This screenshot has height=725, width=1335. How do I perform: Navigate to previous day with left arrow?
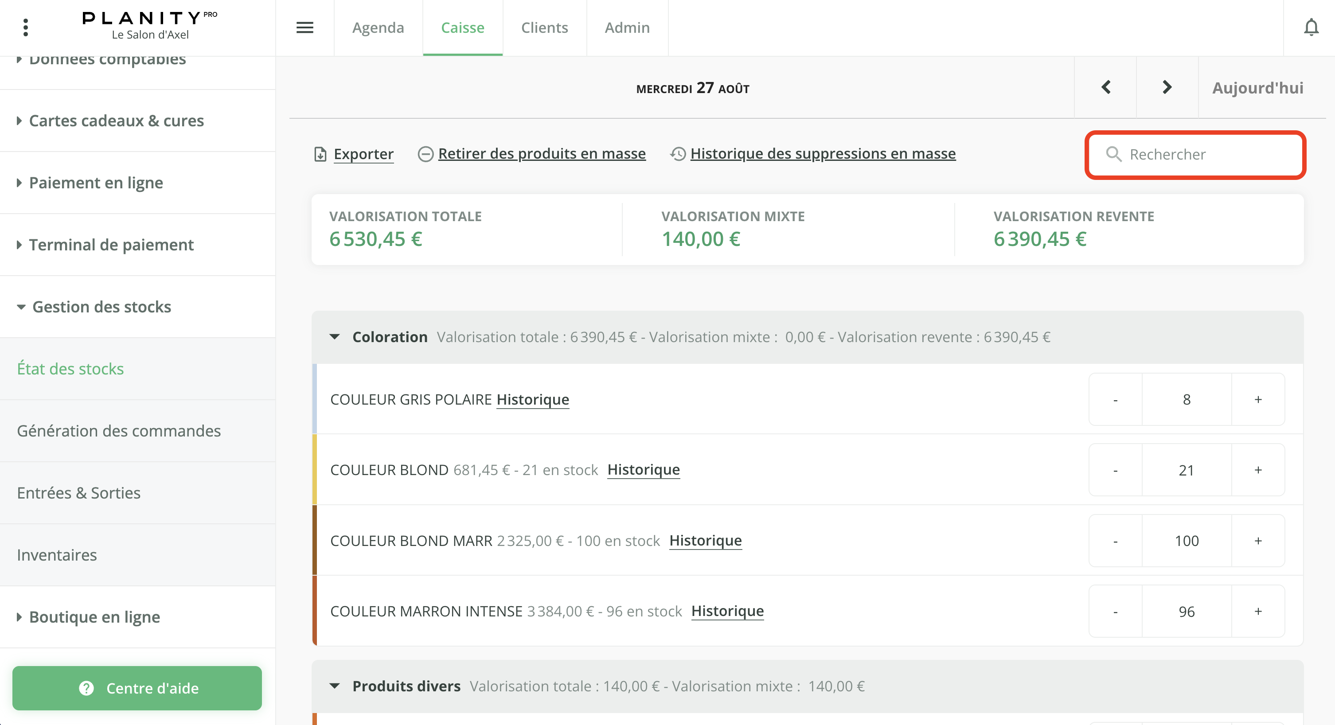click(1105, 87)
